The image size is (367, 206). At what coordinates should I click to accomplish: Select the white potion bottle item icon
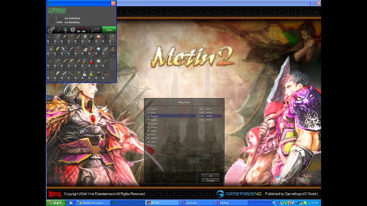click(x=85, y=74)
